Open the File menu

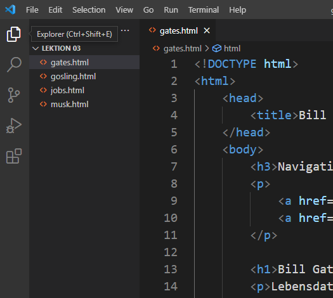tap(32, 10)
